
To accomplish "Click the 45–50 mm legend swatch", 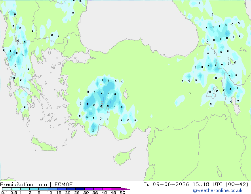I will (x=116, y=189).
